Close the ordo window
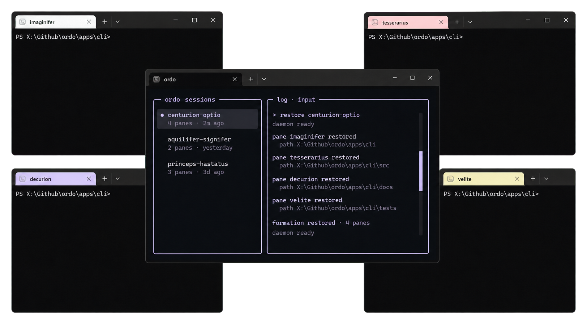The height and width of the screenshot is (324, 587). tap(430, 78)
